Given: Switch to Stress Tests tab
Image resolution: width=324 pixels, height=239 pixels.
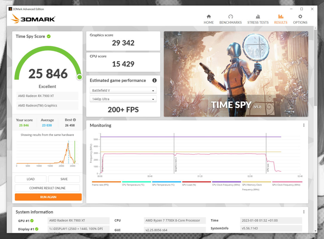Looking at the screenshot, I should [258, 19].
